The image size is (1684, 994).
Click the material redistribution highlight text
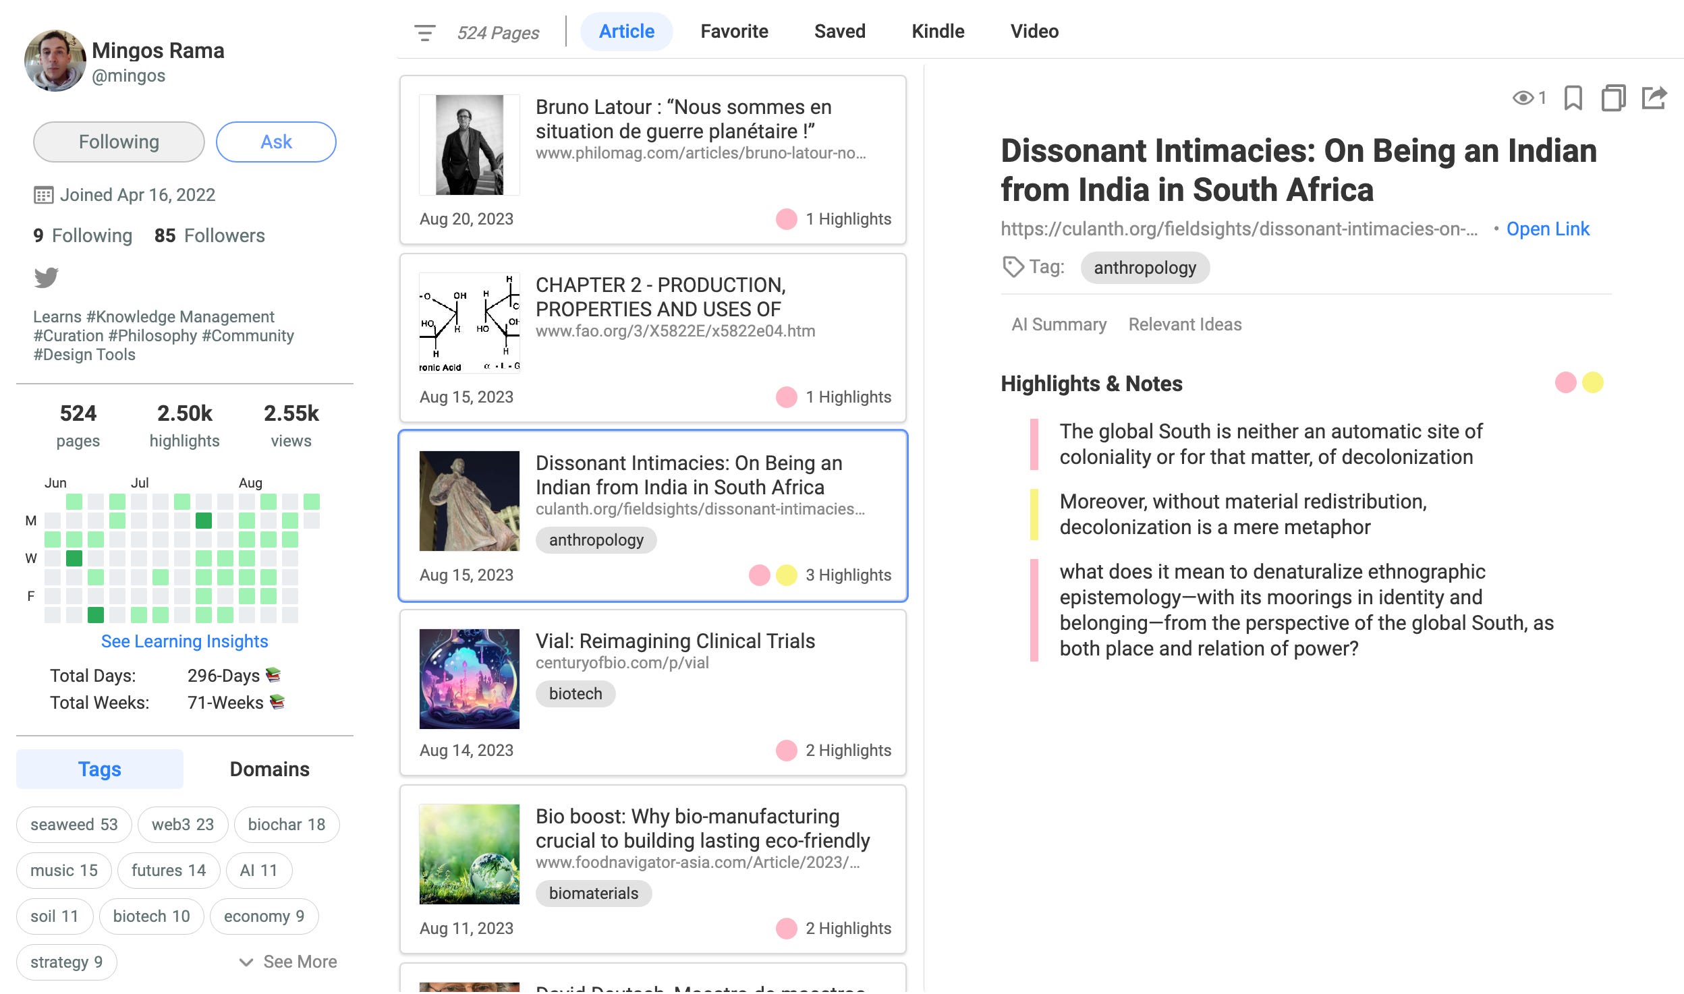1243,515
